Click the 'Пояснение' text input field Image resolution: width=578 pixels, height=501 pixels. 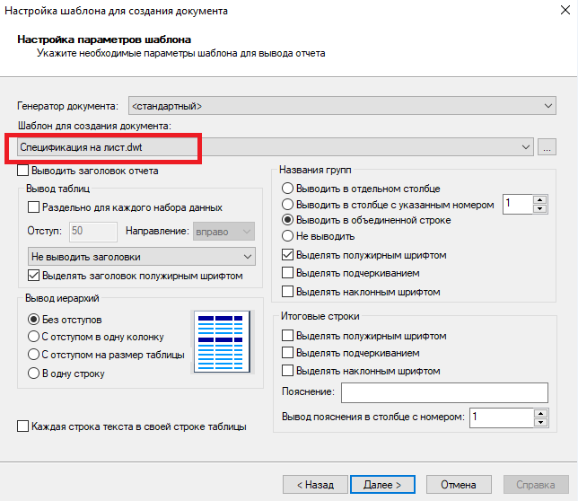tap(444, 392)
